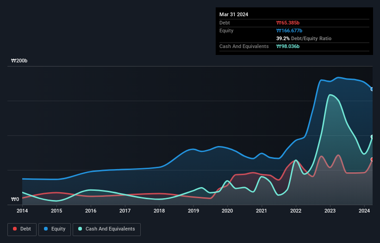Click the 2014 x-axis label
The image size is (380, 243).
22,211
